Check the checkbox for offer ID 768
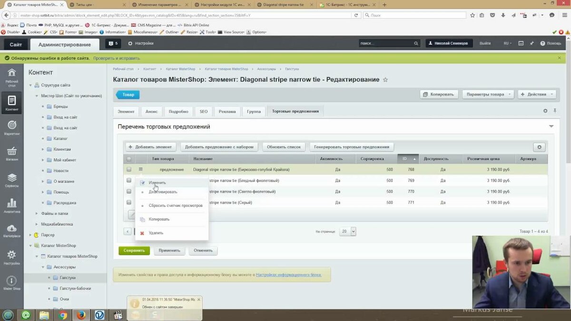 click(128, 169)
